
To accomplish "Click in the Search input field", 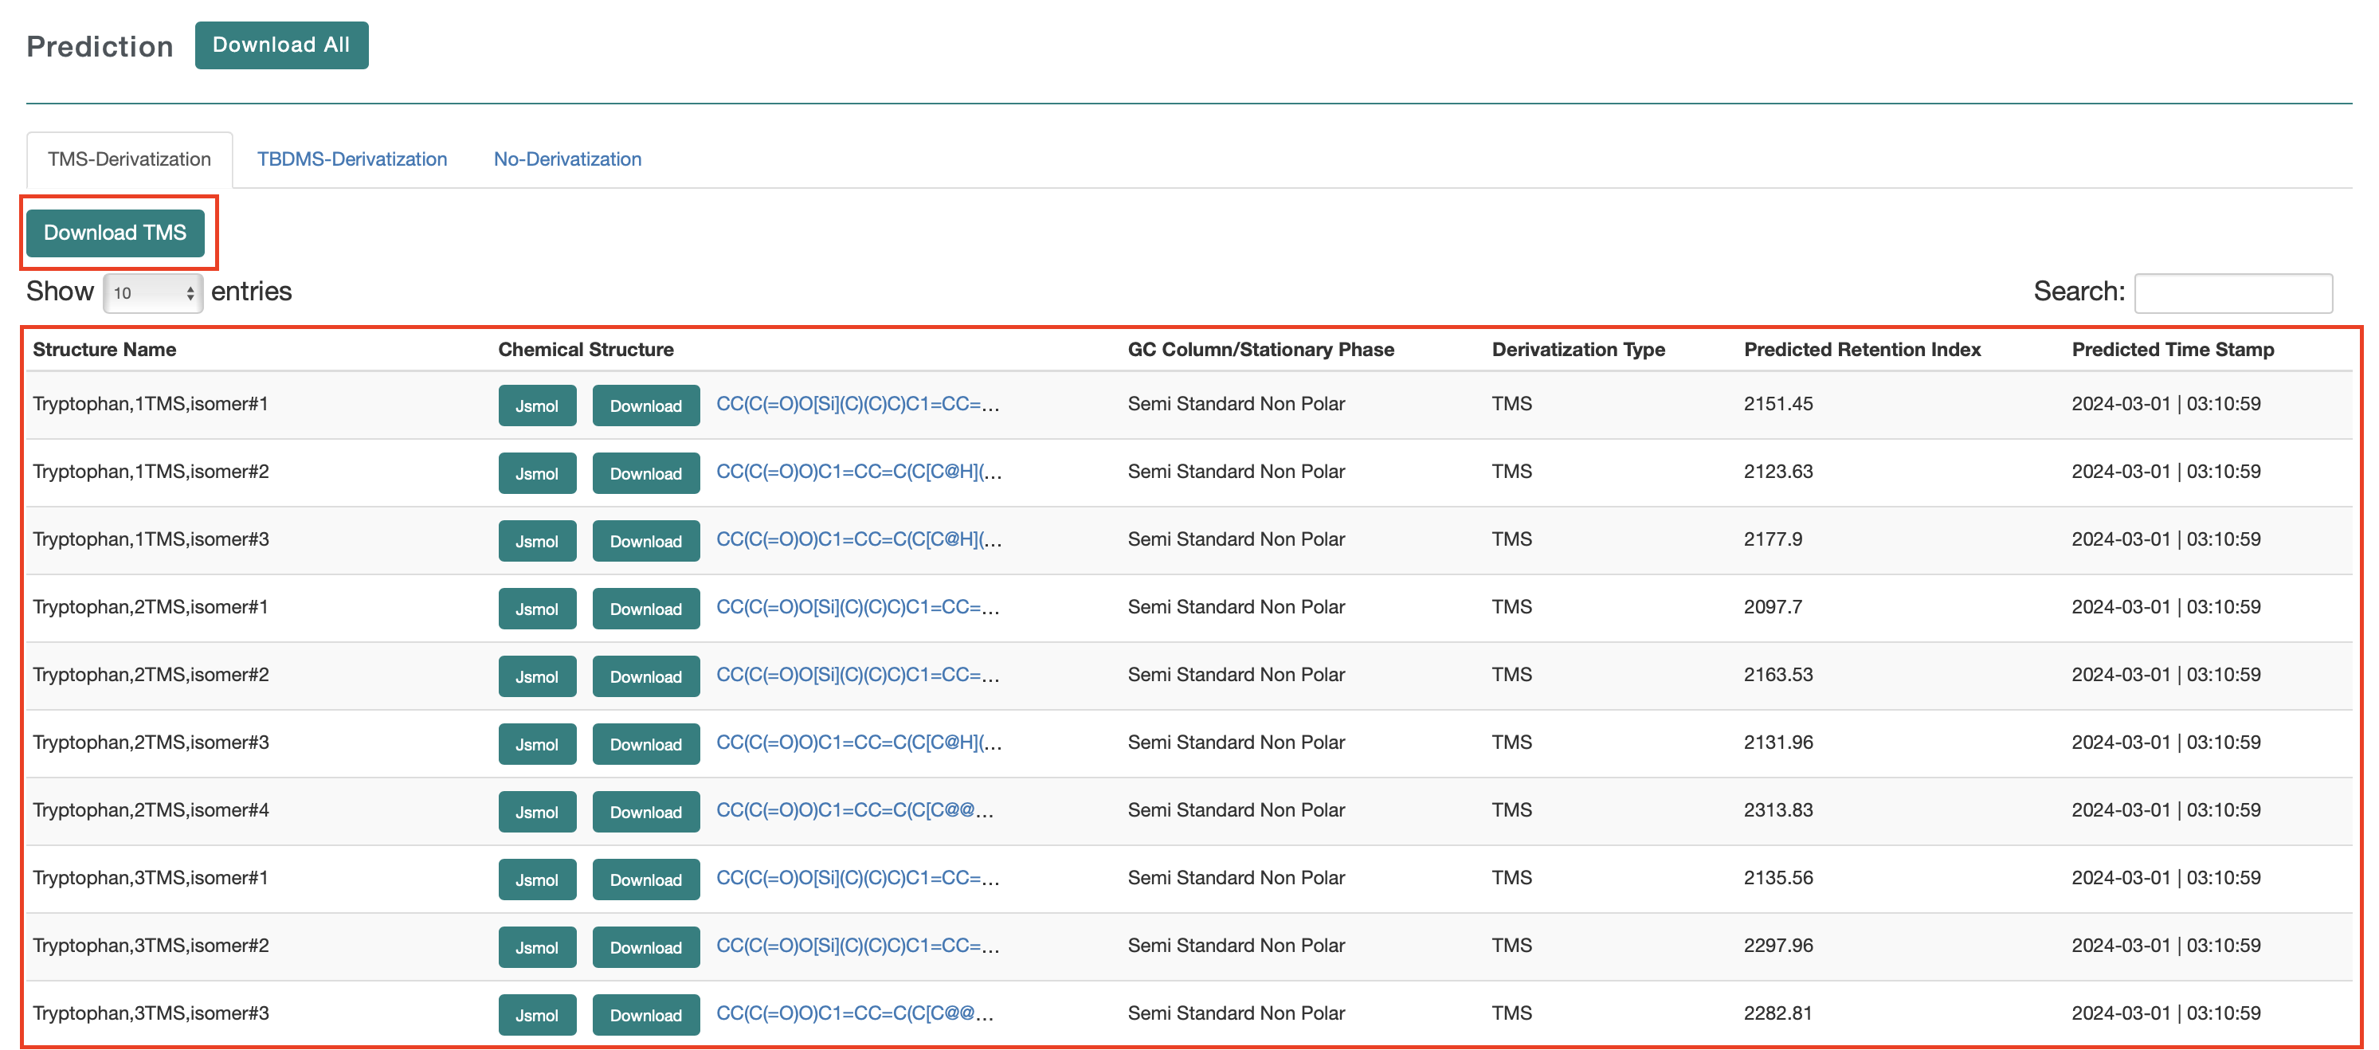I will (2232, 292).
